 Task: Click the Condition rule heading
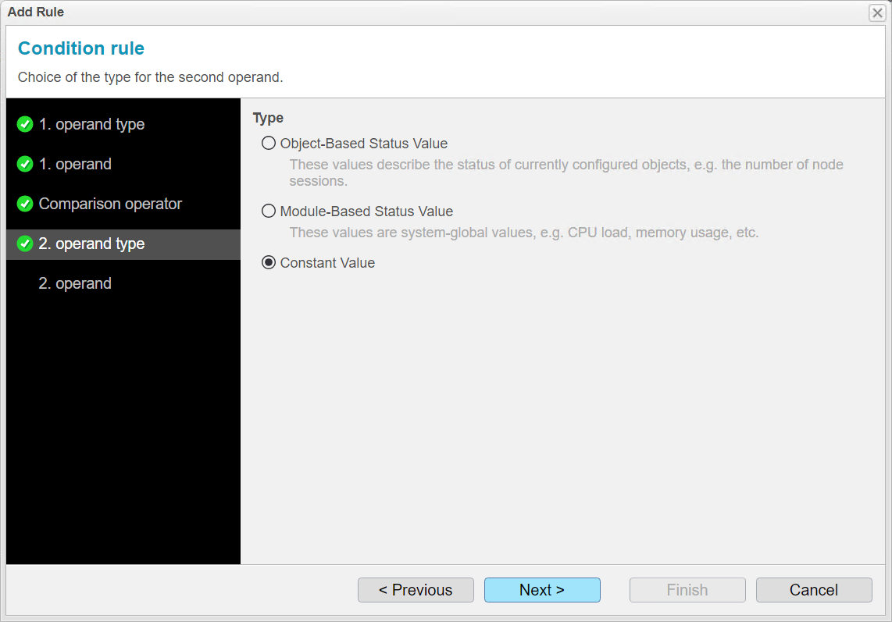coord(80,48)
